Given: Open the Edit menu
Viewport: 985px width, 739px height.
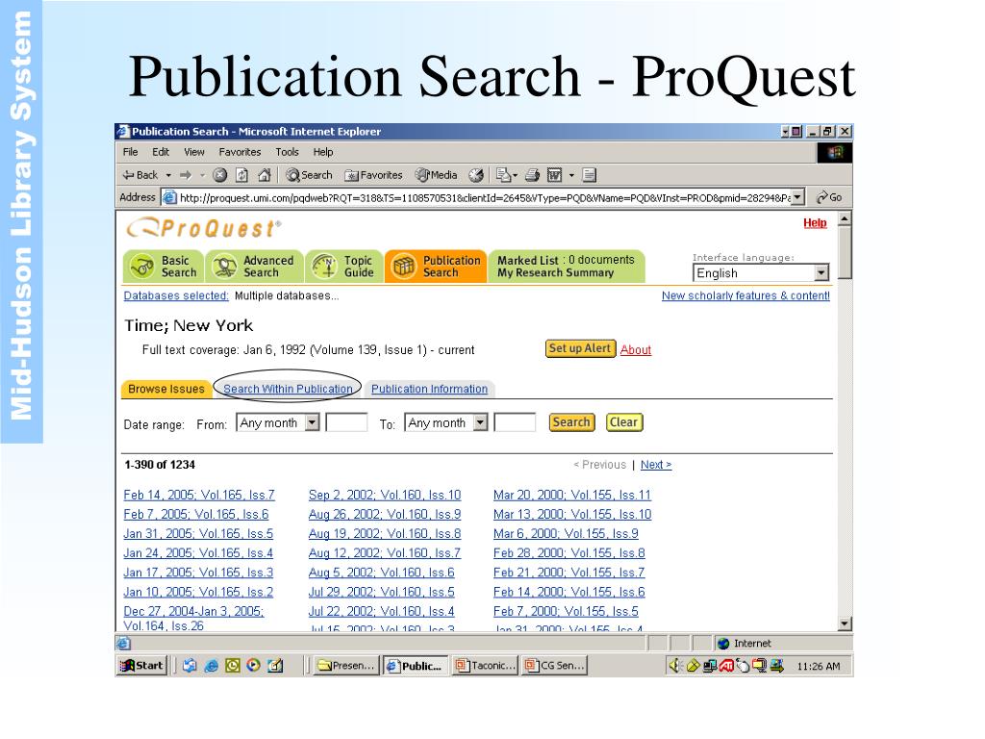Looking at the screenshot, I should [161, 152].
